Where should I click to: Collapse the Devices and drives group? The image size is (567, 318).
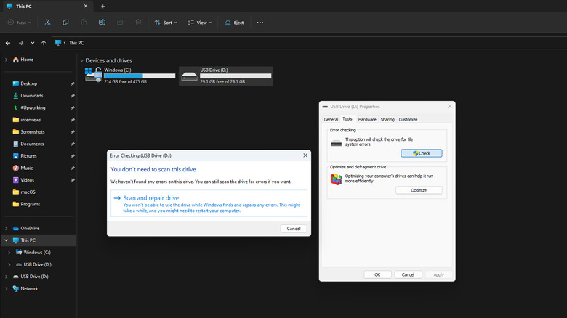[x=81, y=60]
